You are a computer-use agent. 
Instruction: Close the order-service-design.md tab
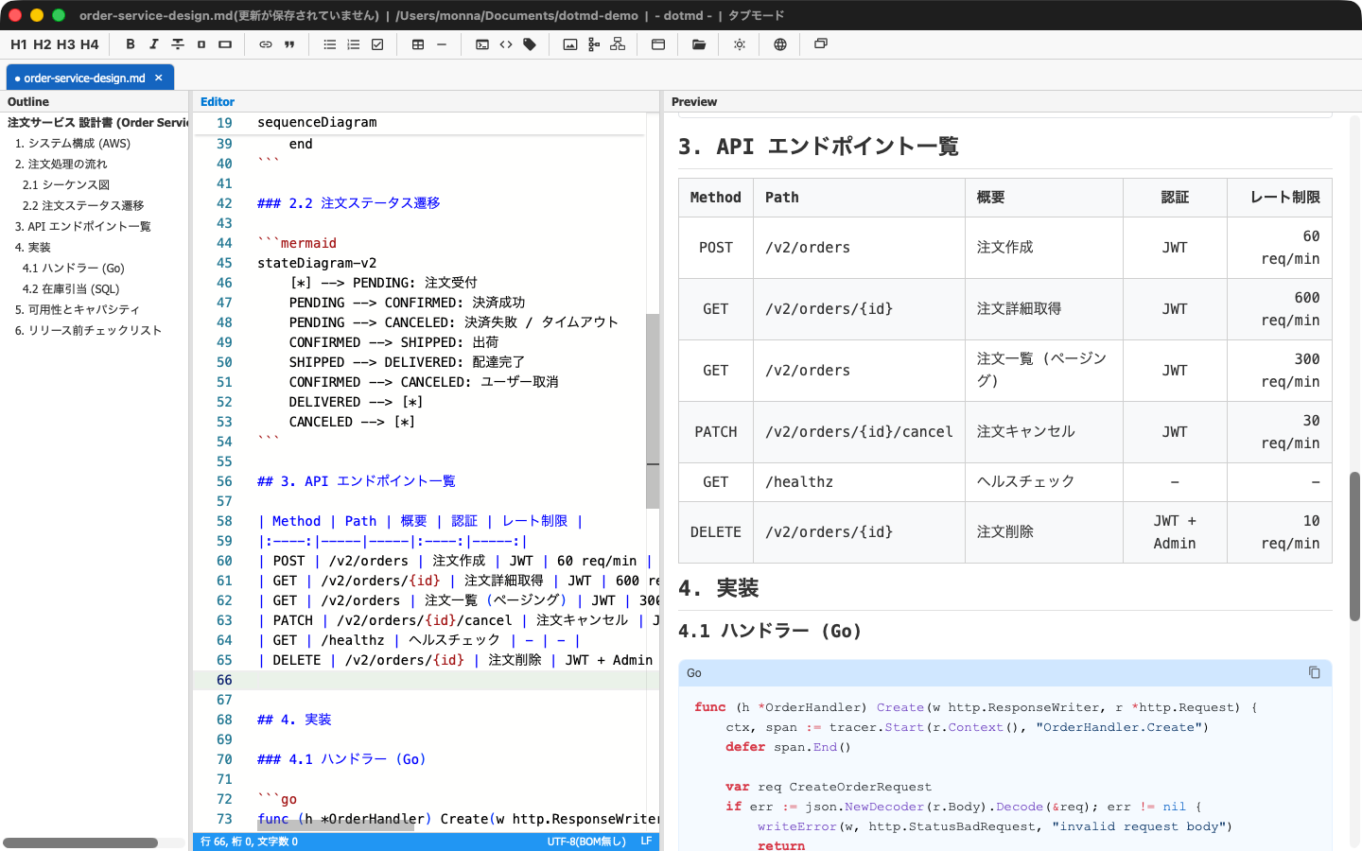pyautogui.click(x=159, y=78)
